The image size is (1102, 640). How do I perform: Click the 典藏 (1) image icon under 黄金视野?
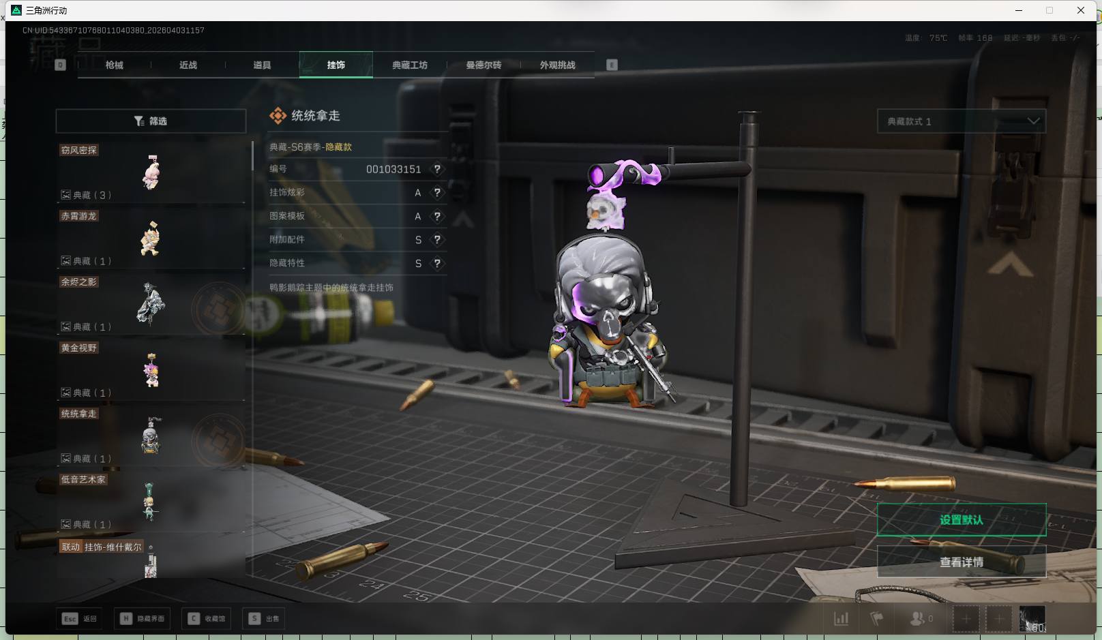[x=66, y=393]
